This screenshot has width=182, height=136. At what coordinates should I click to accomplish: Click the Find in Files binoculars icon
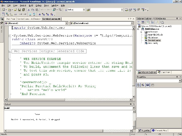coord(88,10)
